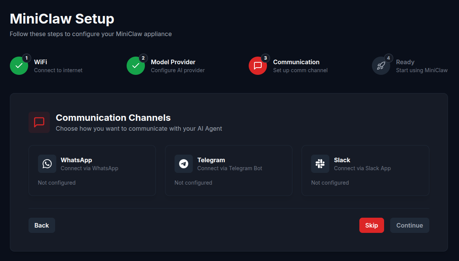Image resolution: width=459 pixels, height=261 pixels.
Task: Click the Model Provider step checkmark icon
Action: (136, 66)
